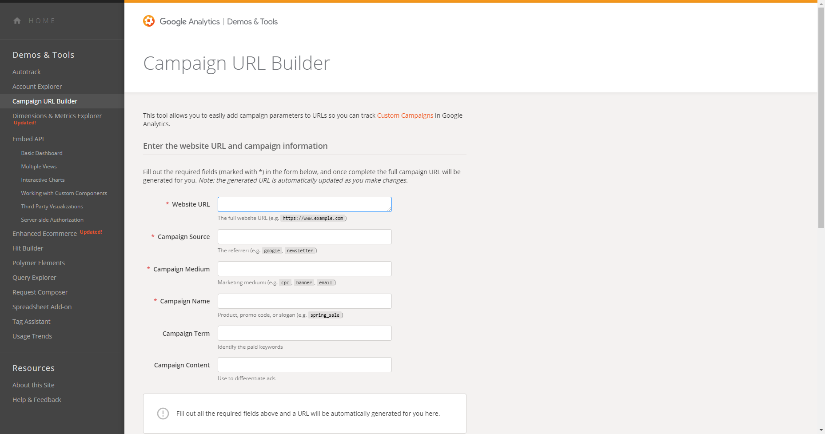Open the Autotrack menu item
This screenshot has height=434, width=825.
click(x=26, y=72)
